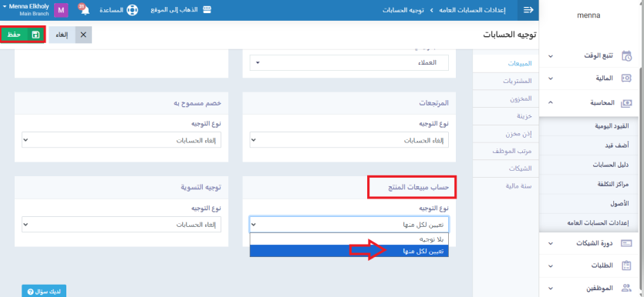
Task: Open routing type dropdown under خصم مسموح به
Action: pos(122,140)
